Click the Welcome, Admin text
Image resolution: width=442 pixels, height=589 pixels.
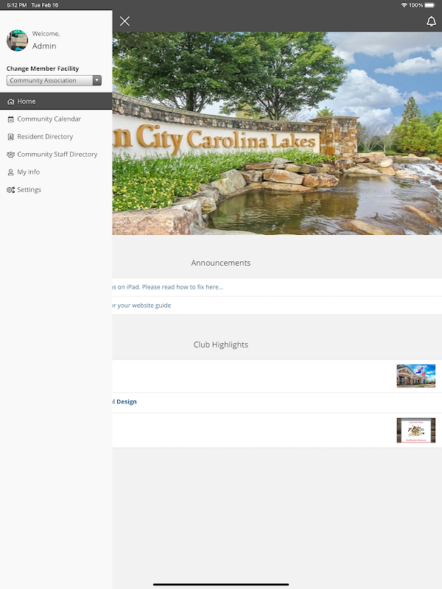(x=46, y=40)
